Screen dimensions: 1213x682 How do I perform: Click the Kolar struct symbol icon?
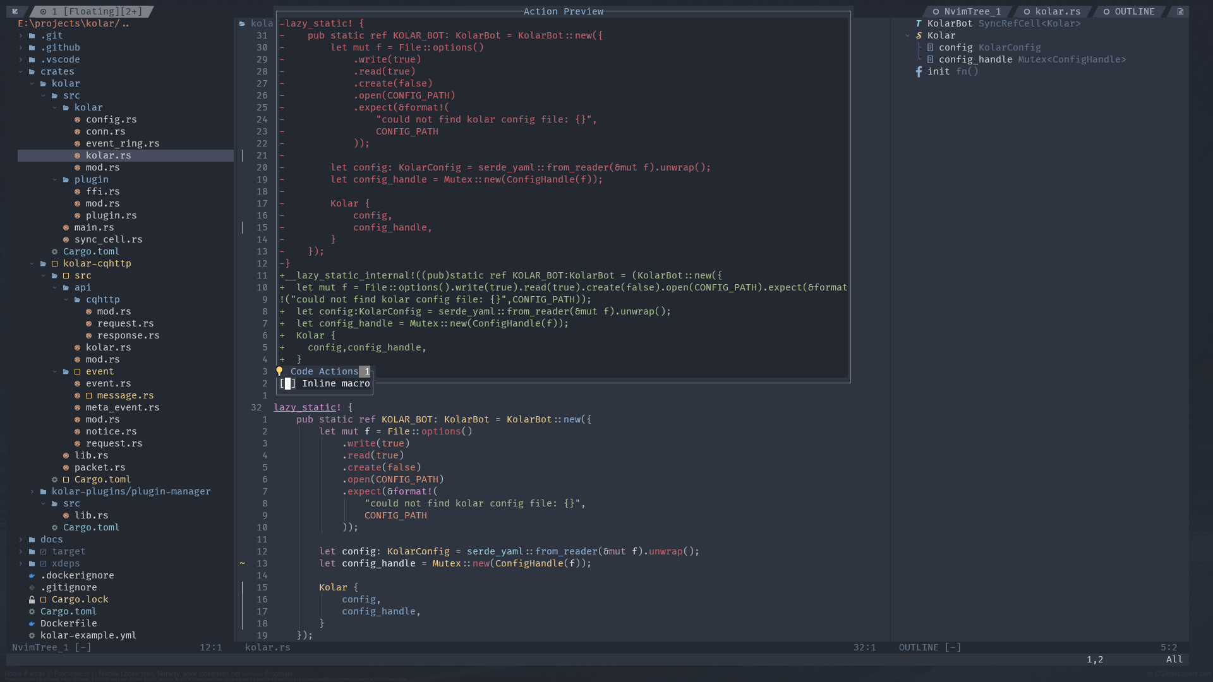(x=919, y=35)
